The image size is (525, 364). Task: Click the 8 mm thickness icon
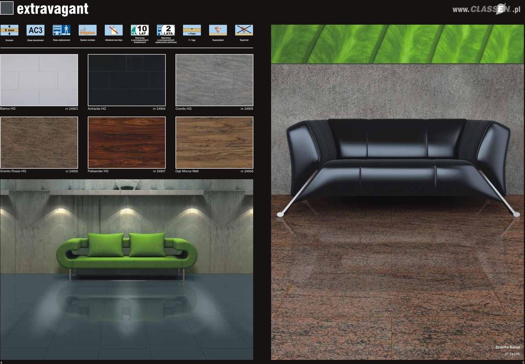pos(9,30)
